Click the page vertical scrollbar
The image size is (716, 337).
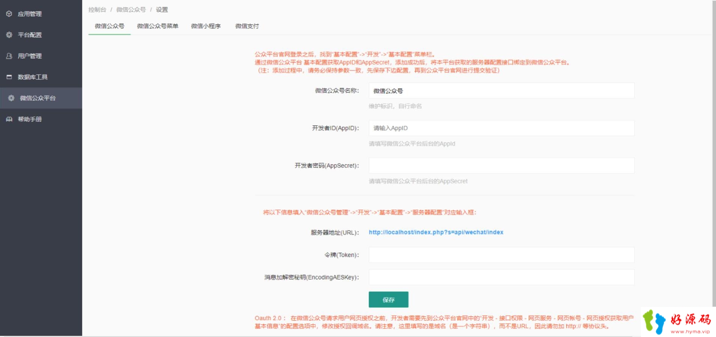coord(714,154)
